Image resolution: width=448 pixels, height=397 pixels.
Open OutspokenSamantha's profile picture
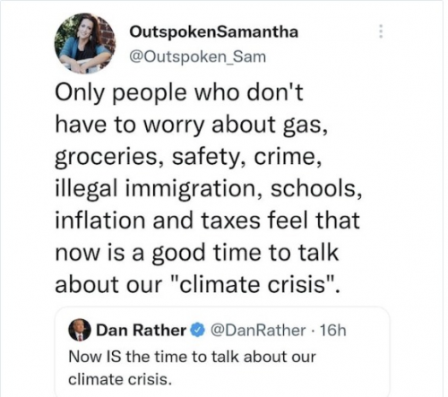tap(85, 43)
